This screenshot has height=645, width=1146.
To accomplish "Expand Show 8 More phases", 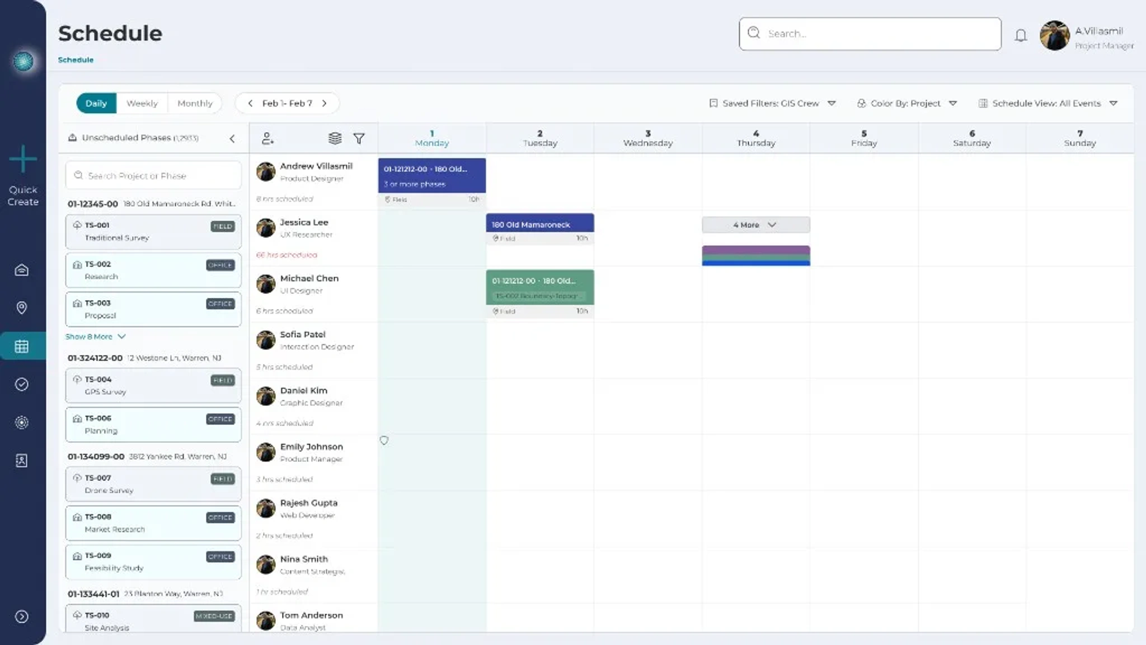I will tap(95, 336).
